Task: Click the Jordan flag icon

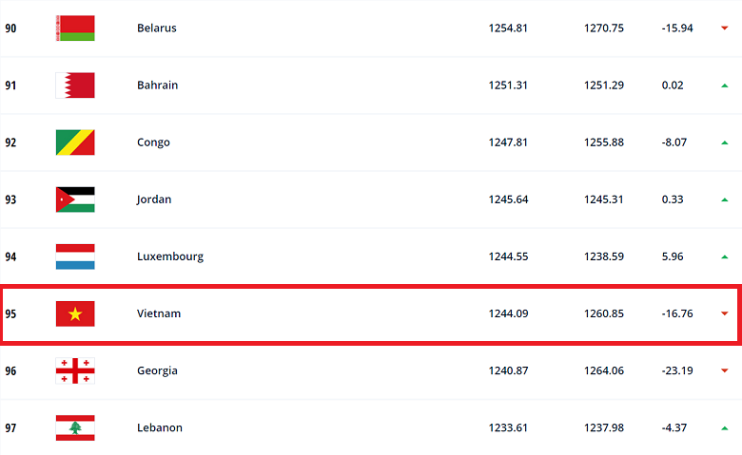Action: (75, 199)
